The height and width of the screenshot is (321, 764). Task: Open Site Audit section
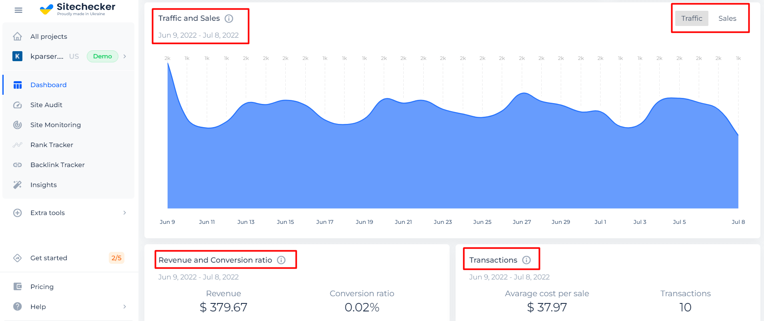pyautogui.click(x=46, y=105)
